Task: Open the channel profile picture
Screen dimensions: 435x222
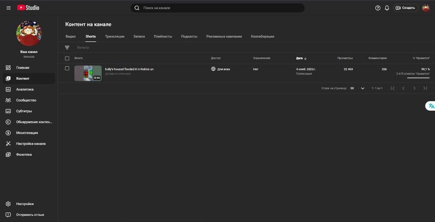Action: tap(29, 33)
